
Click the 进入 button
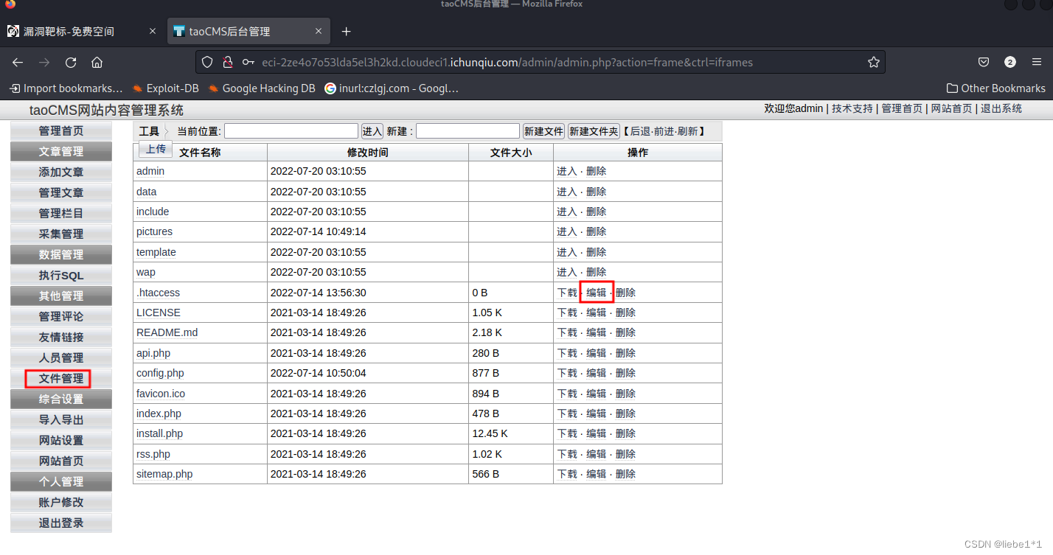(x=372, y=131)
